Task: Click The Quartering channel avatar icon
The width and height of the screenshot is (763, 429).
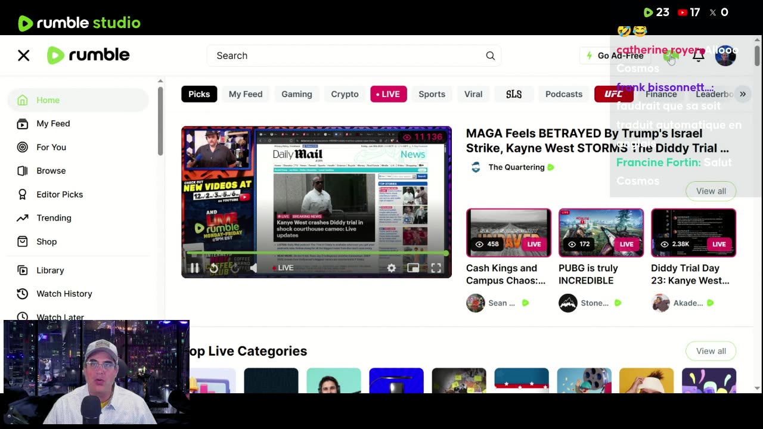Action: [x=476, y=167]
